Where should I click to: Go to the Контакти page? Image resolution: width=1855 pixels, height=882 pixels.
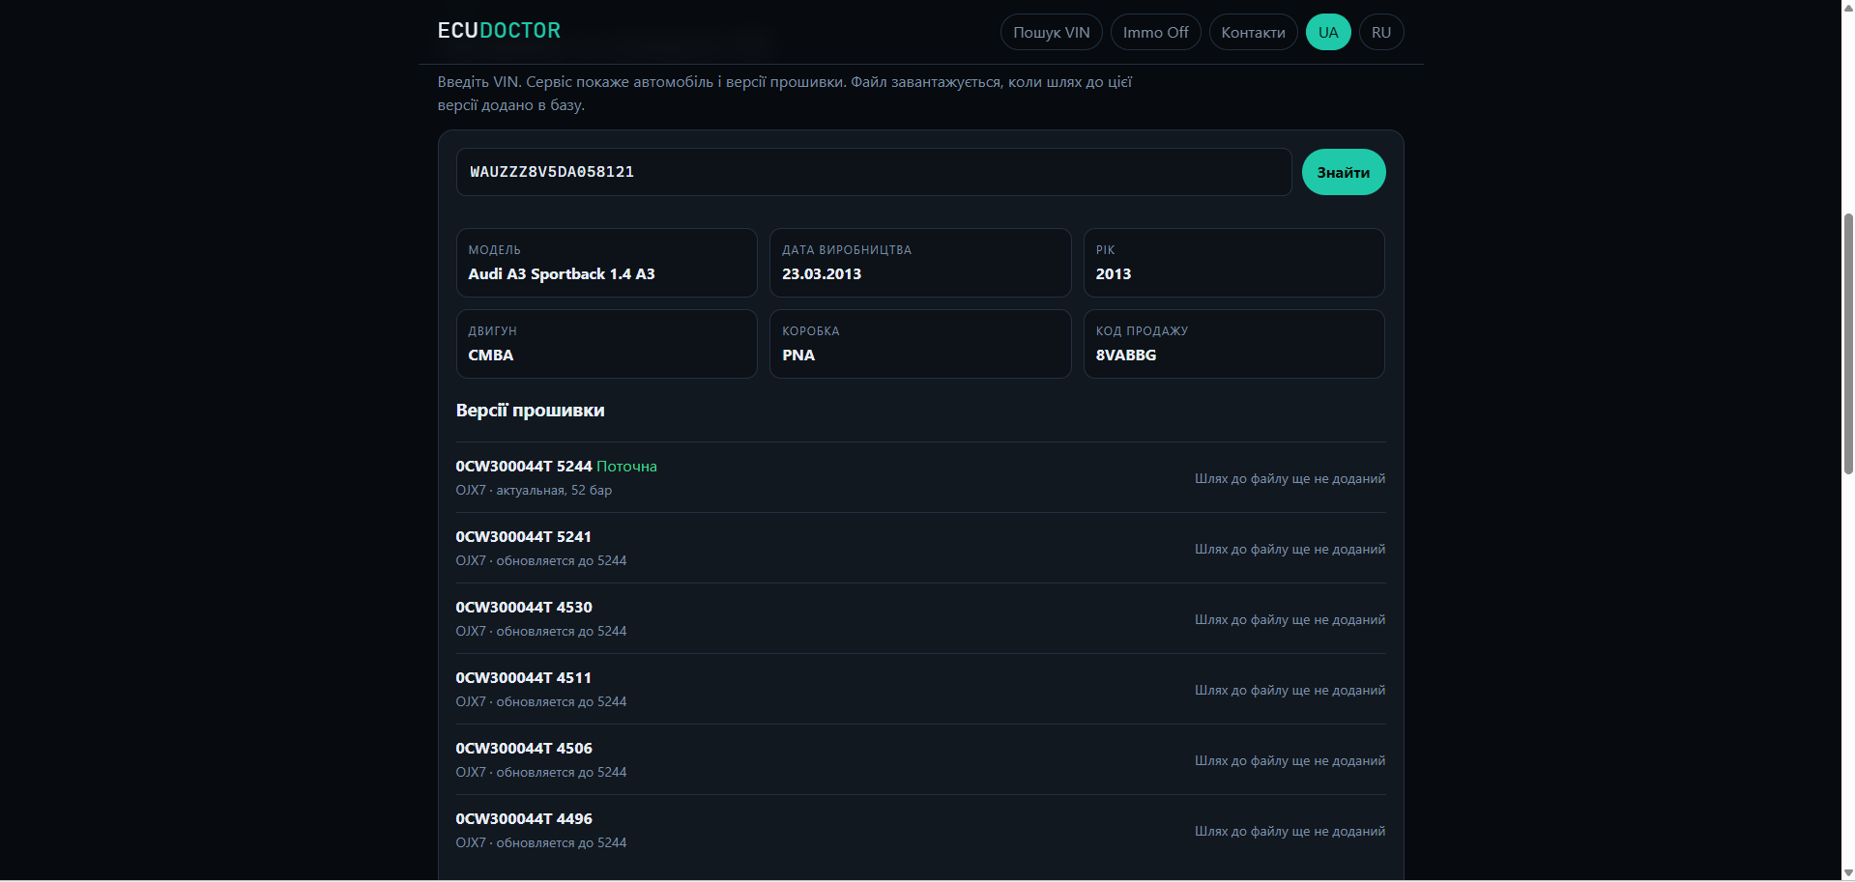1253,32
